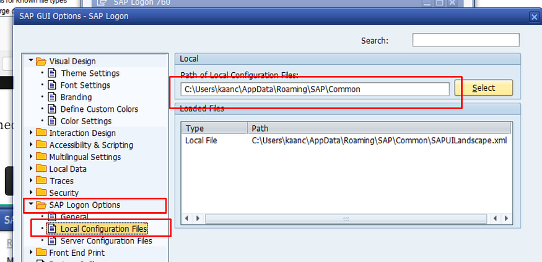Viewport: 542px width, 262px height.
Task: Click the Server Configuration Files document icon
Action: [52, 240]
